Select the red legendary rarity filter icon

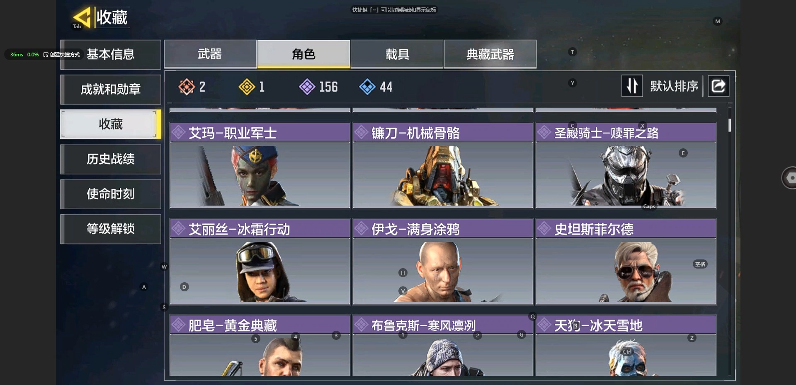click(187, 87)
